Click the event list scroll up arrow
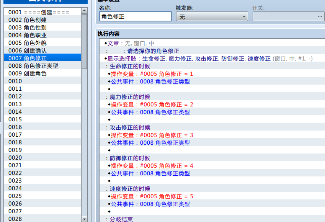Image resolution: width=325 pixels, height=222 pixels. (x=84, y=10)
